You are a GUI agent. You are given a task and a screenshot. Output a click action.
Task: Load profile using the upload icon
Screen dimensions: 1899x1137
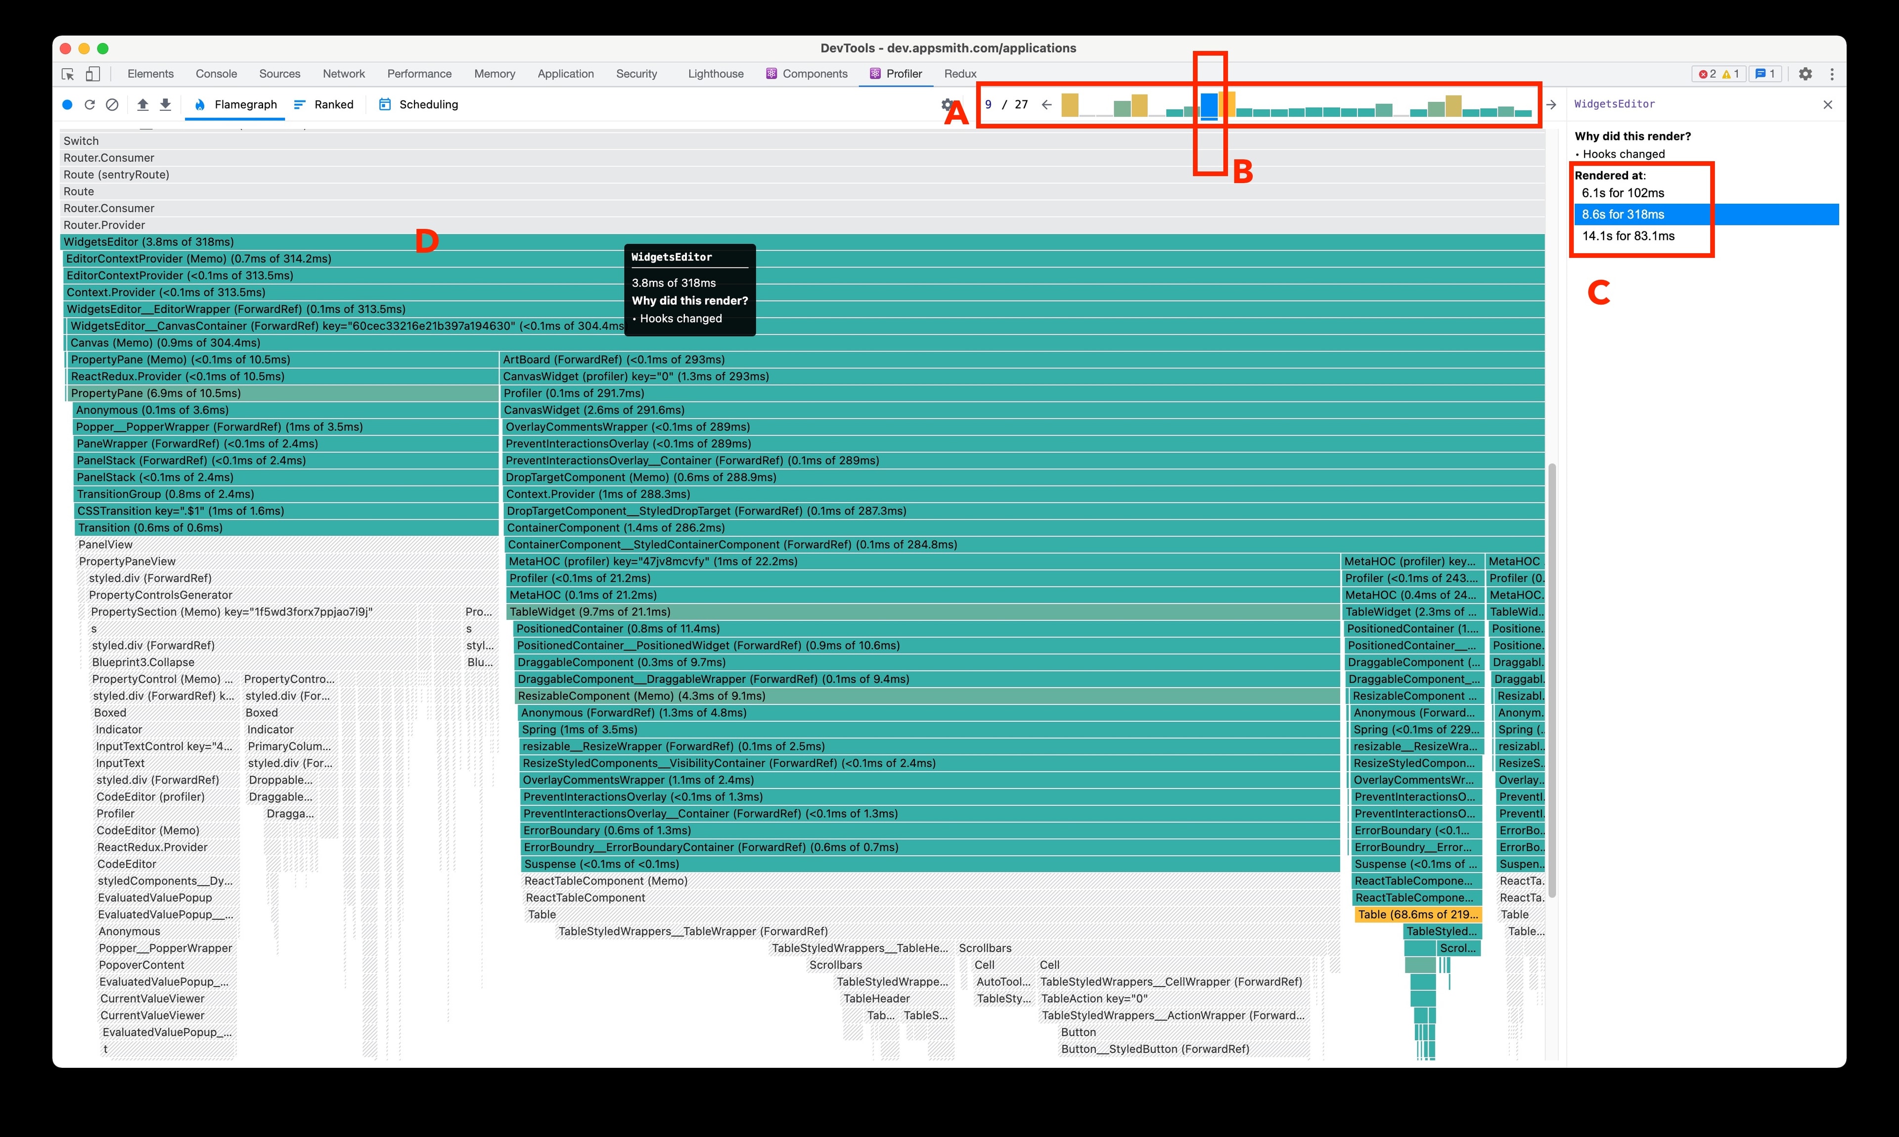[x=142, y=105]
